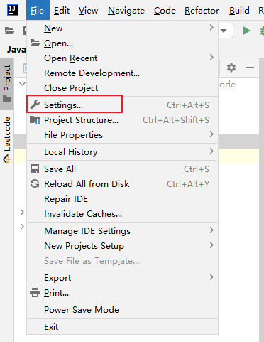The image size is (264, 342).
Task: Click the Reload All from Disk icon
Action: 35,183
